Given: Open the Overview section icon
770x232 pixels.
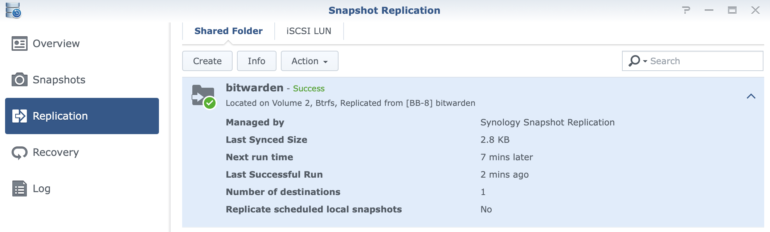Looking at the screenshot, I should click(19, 43).
